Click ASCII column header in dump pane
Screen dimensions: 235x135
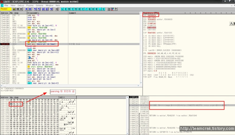click(68, 97)
